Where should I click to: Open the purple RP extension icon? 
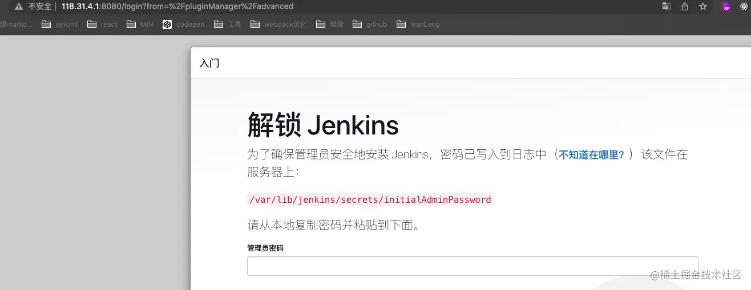(726, 6)
